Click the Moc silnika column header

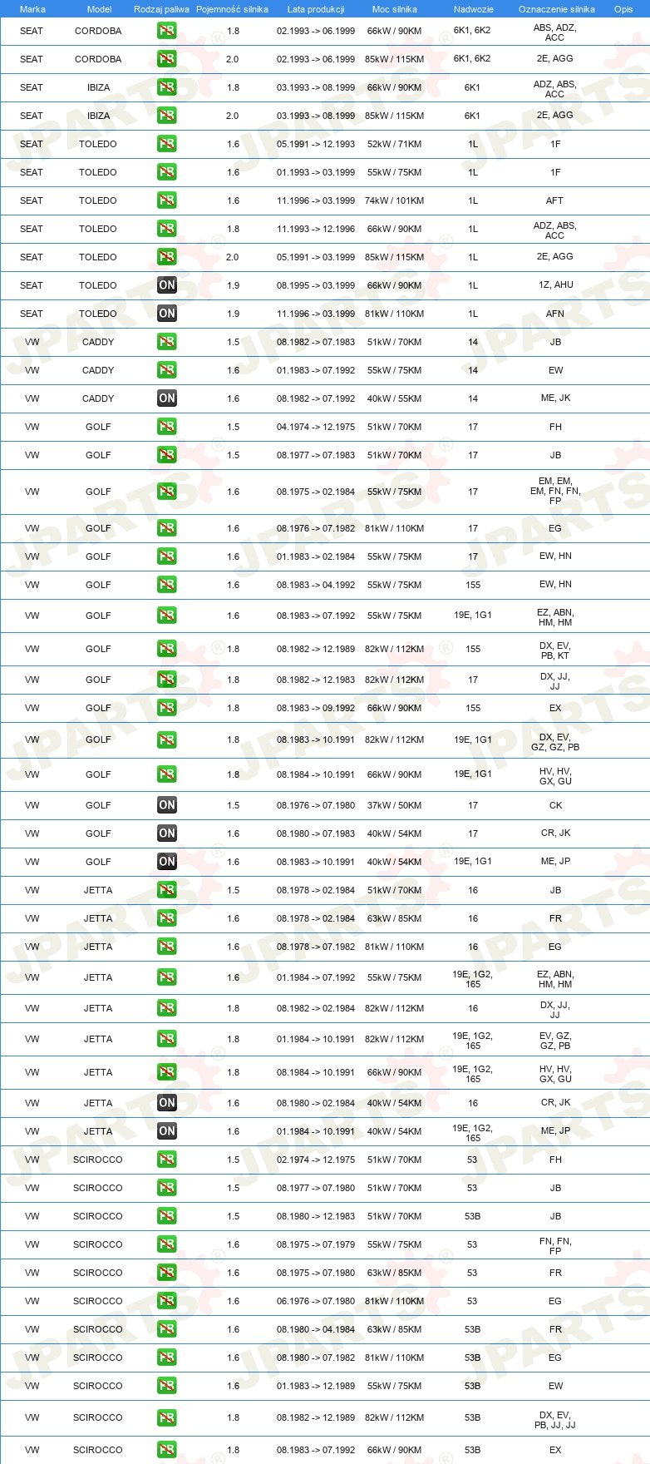[395, 9]
